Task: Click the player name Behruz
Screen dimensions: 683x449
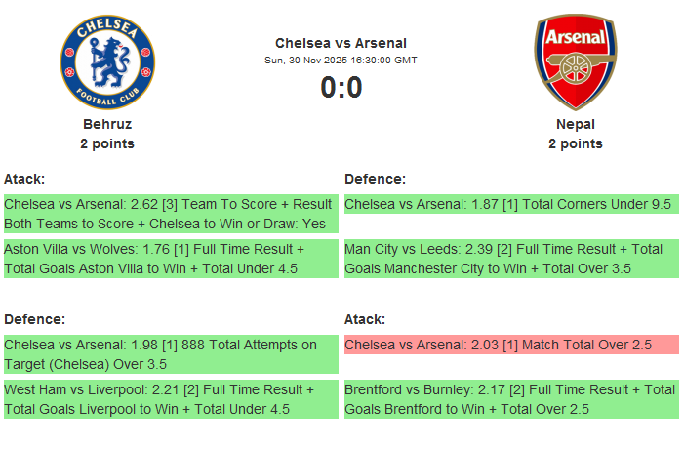Action: coord(107,124)
